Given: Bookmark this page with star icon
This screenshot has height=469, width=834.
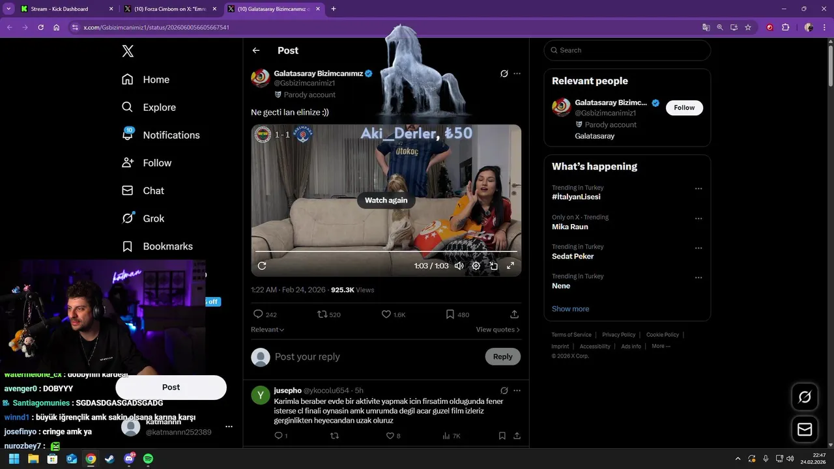Looking at the screenshot, I should [748, 27].
